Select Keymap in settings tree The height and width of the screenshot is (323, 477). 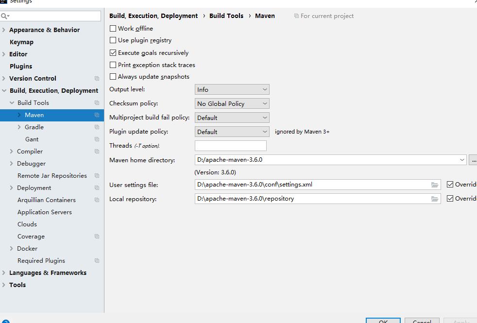click(21, 42)
